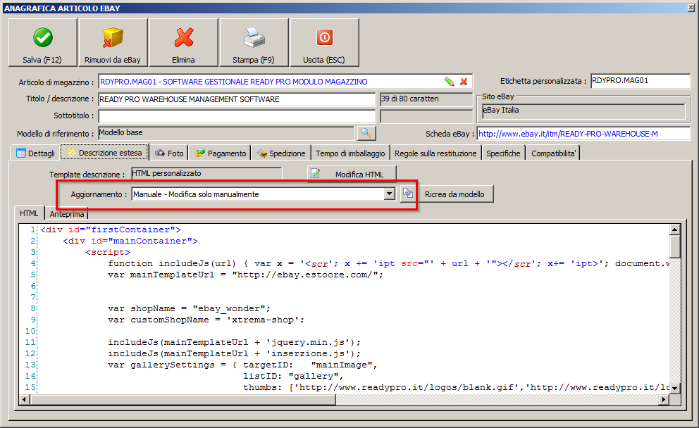Image resolution: width=699 pixels, height=428 pixels.
Task: Click the horizontal scrollbar thumb in code editor
Action: (183, 400)
